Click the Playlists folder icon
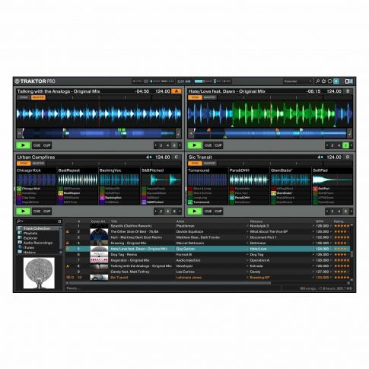 pos(20,233)
